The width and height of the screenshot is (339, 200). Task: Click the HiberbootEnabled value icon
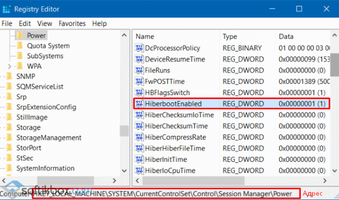click(139, 103)
